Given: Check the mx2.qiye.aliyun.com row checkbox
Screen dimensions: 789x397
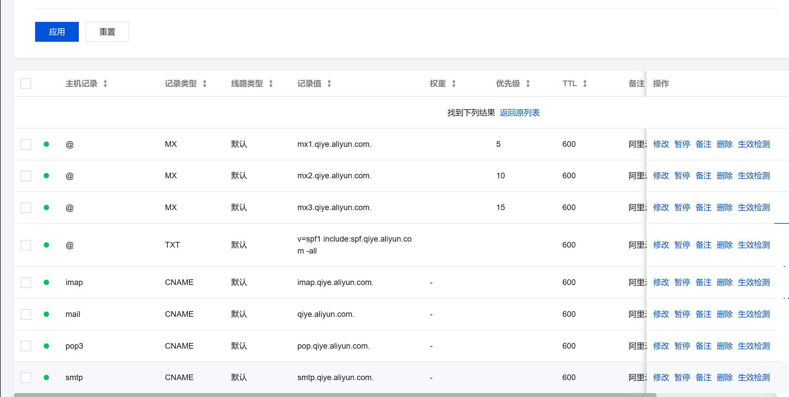Looking at the screenshot, I should [26, 176].
